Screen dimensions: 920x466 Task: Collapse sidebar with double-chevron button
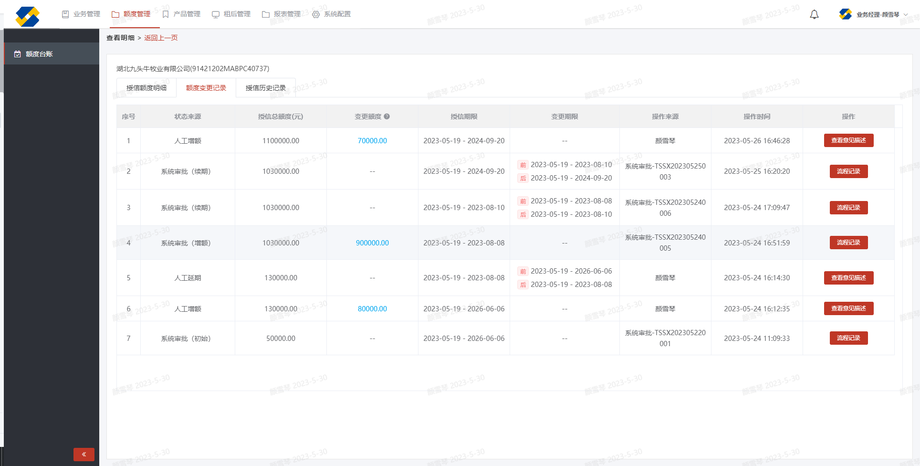coord(84,454)
